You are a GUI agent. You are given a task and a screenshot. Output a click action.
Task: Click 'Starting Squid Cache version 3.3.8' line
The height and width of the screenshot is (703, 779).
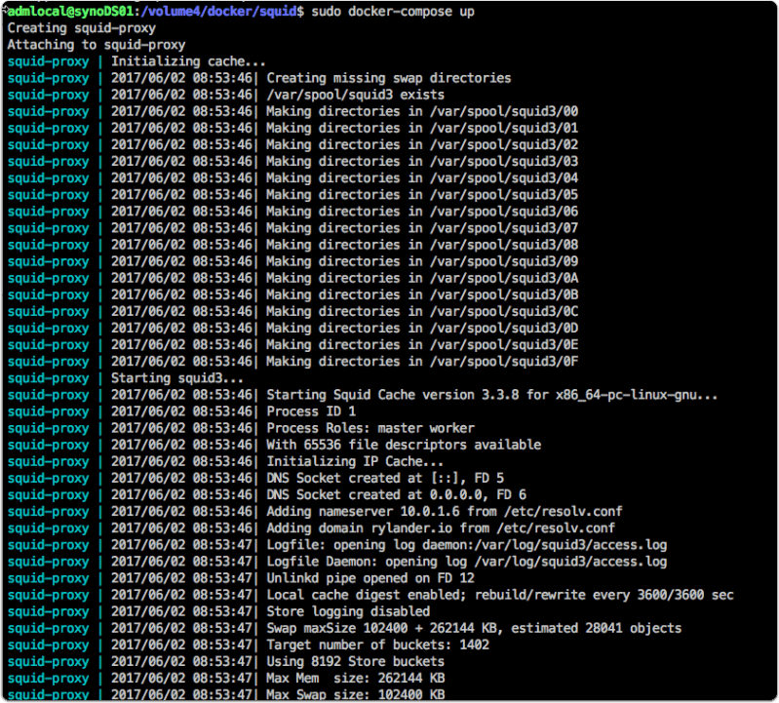pos(491,395)
